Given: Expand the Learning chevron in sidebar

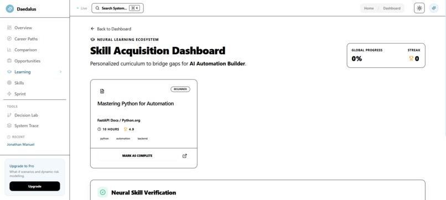Looking at the screenshot, I should [x=60, y=72].
